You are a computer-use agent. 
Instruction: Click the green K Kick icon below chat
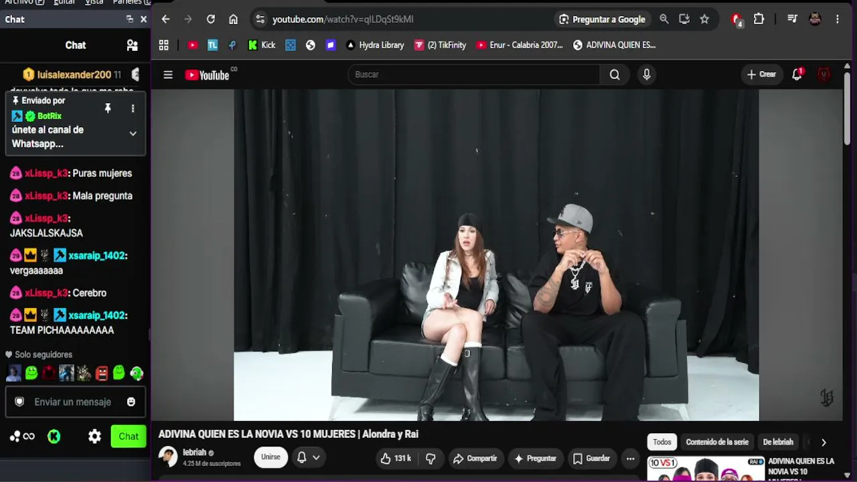tap(54, 436)
